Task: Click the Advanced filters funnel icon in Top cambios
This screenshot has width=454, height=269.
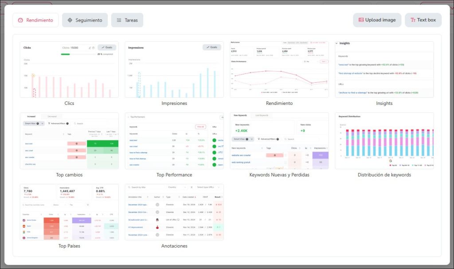Action: tap(49, 123)
